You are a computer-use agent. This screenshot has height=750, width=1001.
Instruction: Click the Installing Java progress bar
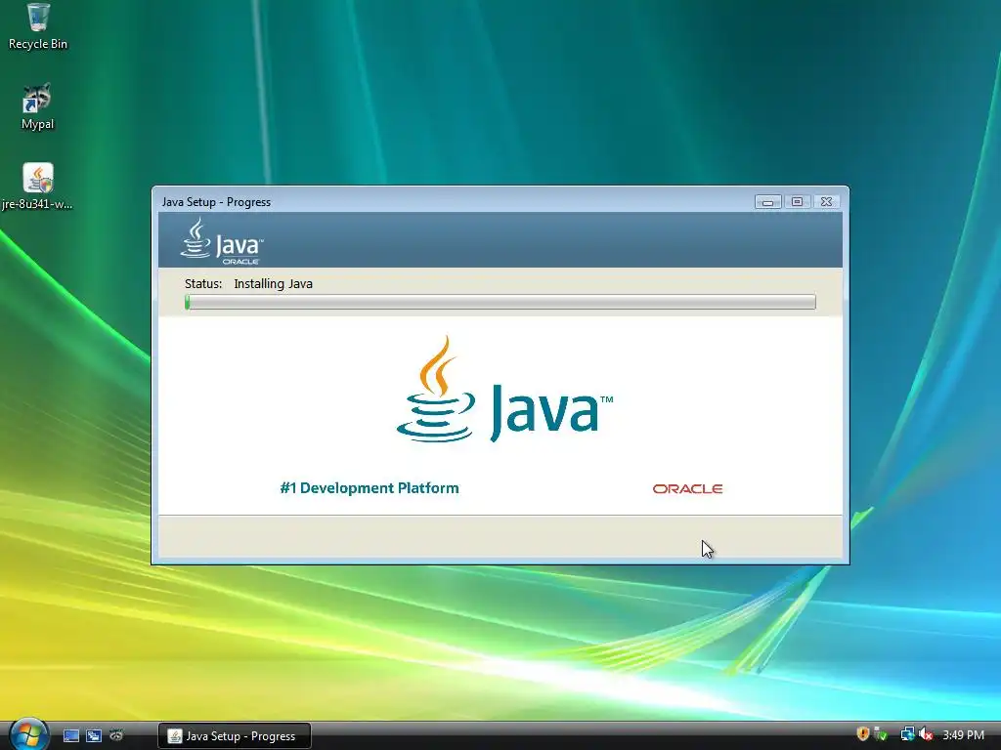(500, 302)
